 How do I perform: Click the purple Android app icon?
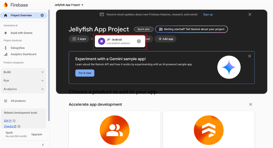click(x=101, y=41)
